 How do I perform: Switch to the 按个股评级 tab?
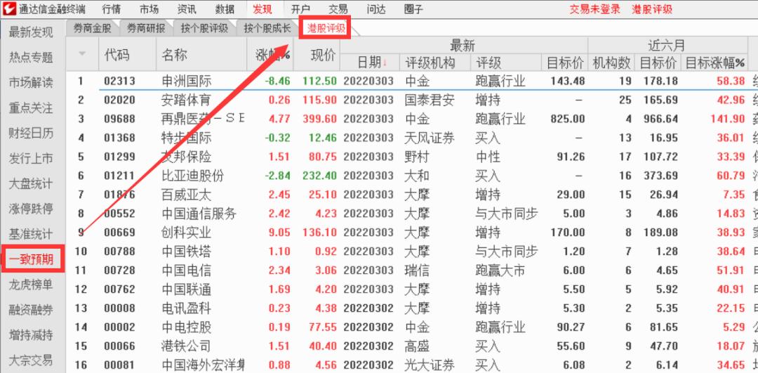(x=204, y=28)
